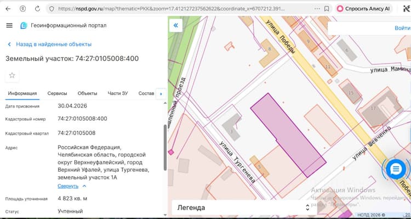The height and width of the screenshot is (219, 411).
Task: Click the status value Учтенный
Action: pos(70,211)
